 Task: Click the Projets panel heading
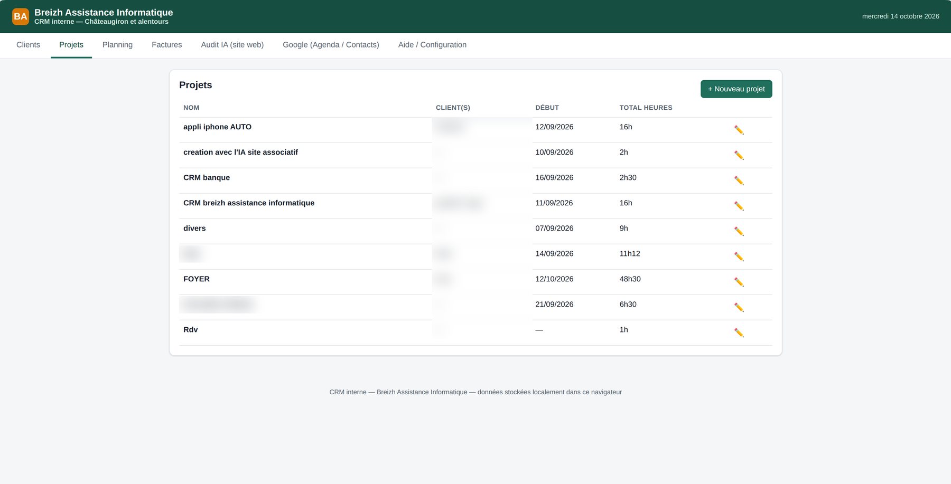(195, 85)
